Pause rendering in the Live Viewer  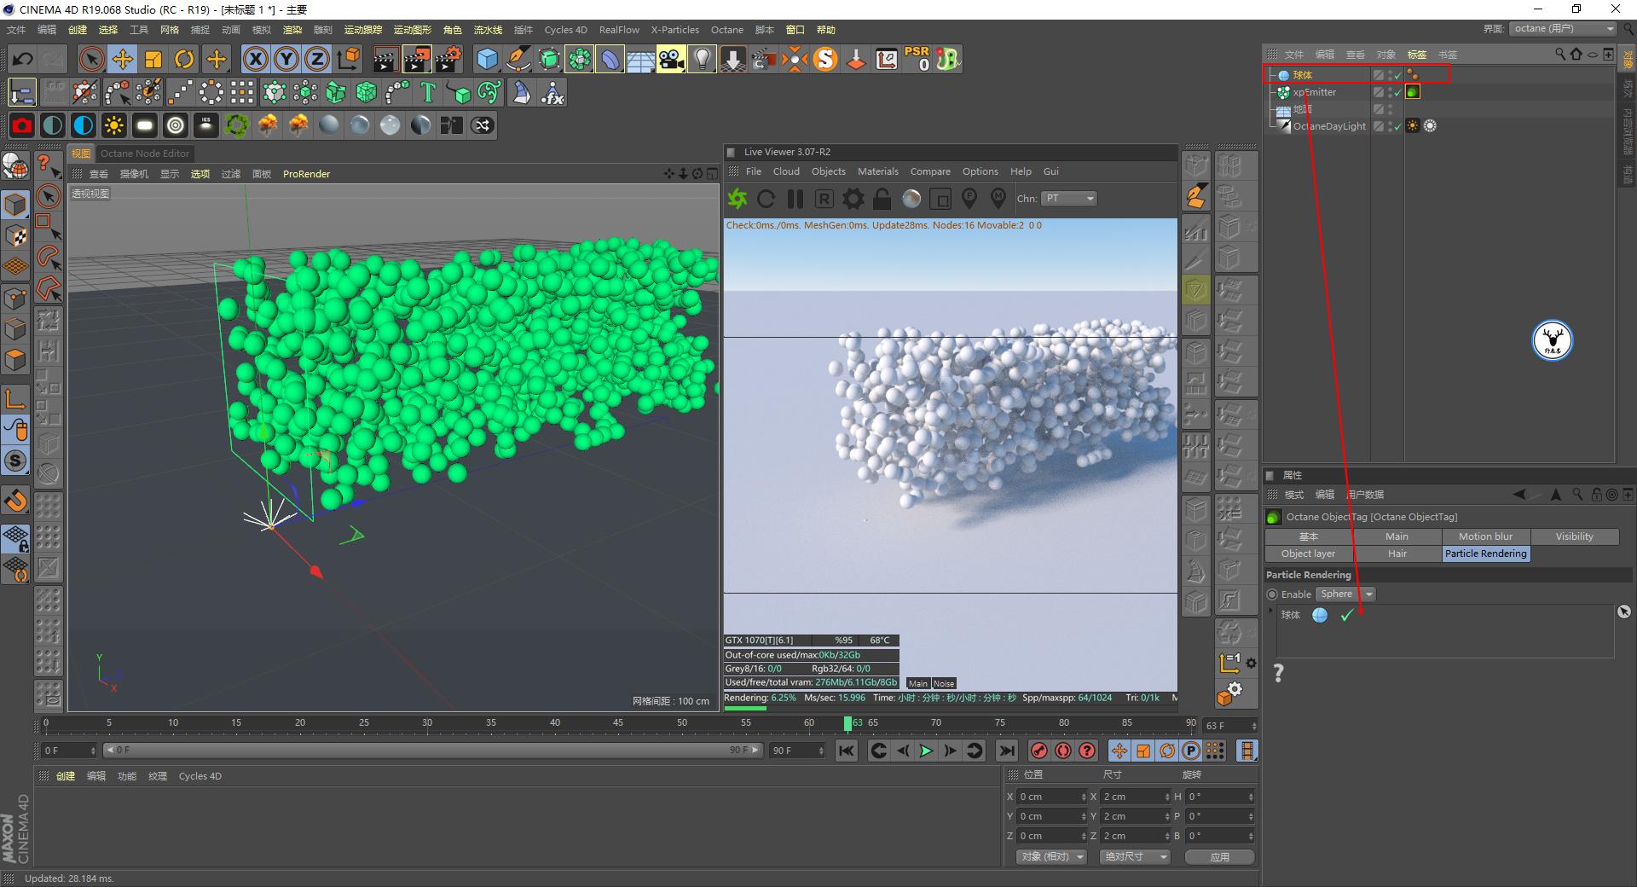coord(795,199)
